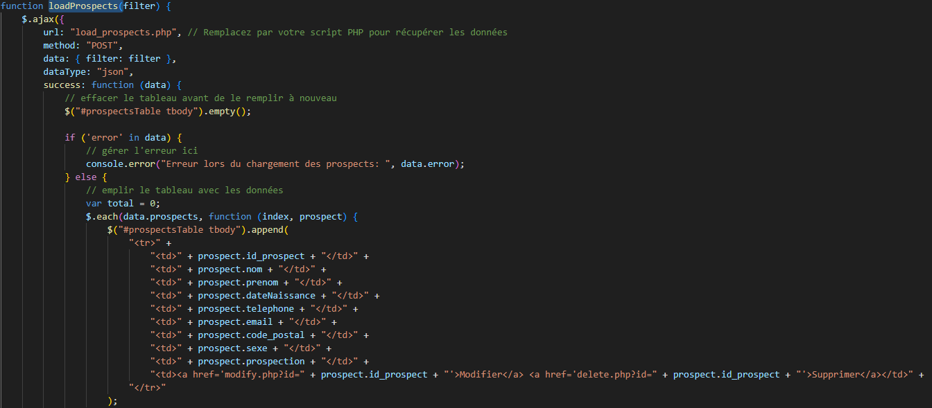Click the success callback keyword
This screenshot has height=408, width=932.
62,85
